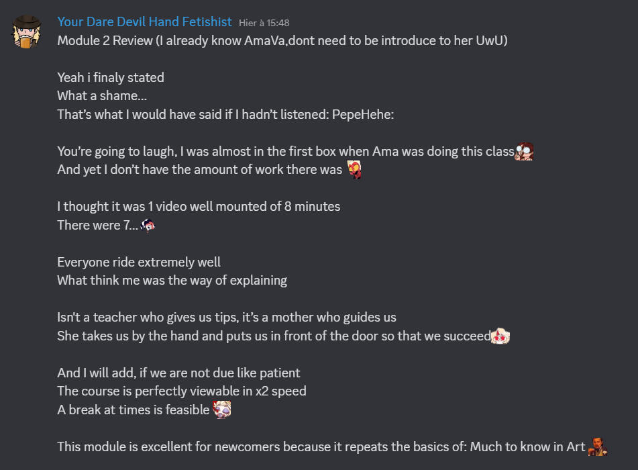Click the emoji after "There were 7..."

pyautogui.click(x=148, y=226)
